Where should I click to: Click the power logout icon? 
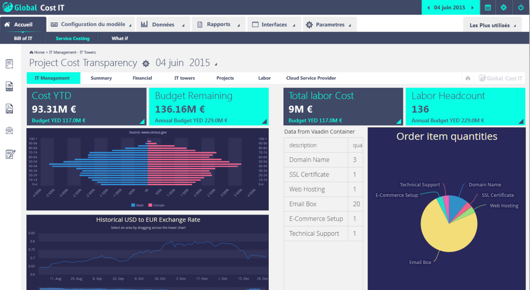[x=521, y=8]
